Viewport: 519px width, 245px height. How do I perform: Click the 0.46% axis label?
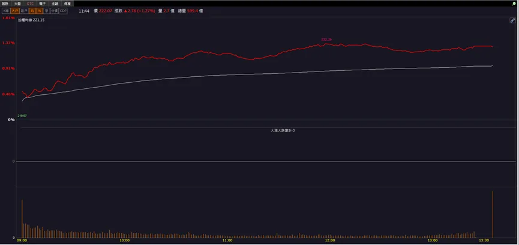[x=8, y=94]
